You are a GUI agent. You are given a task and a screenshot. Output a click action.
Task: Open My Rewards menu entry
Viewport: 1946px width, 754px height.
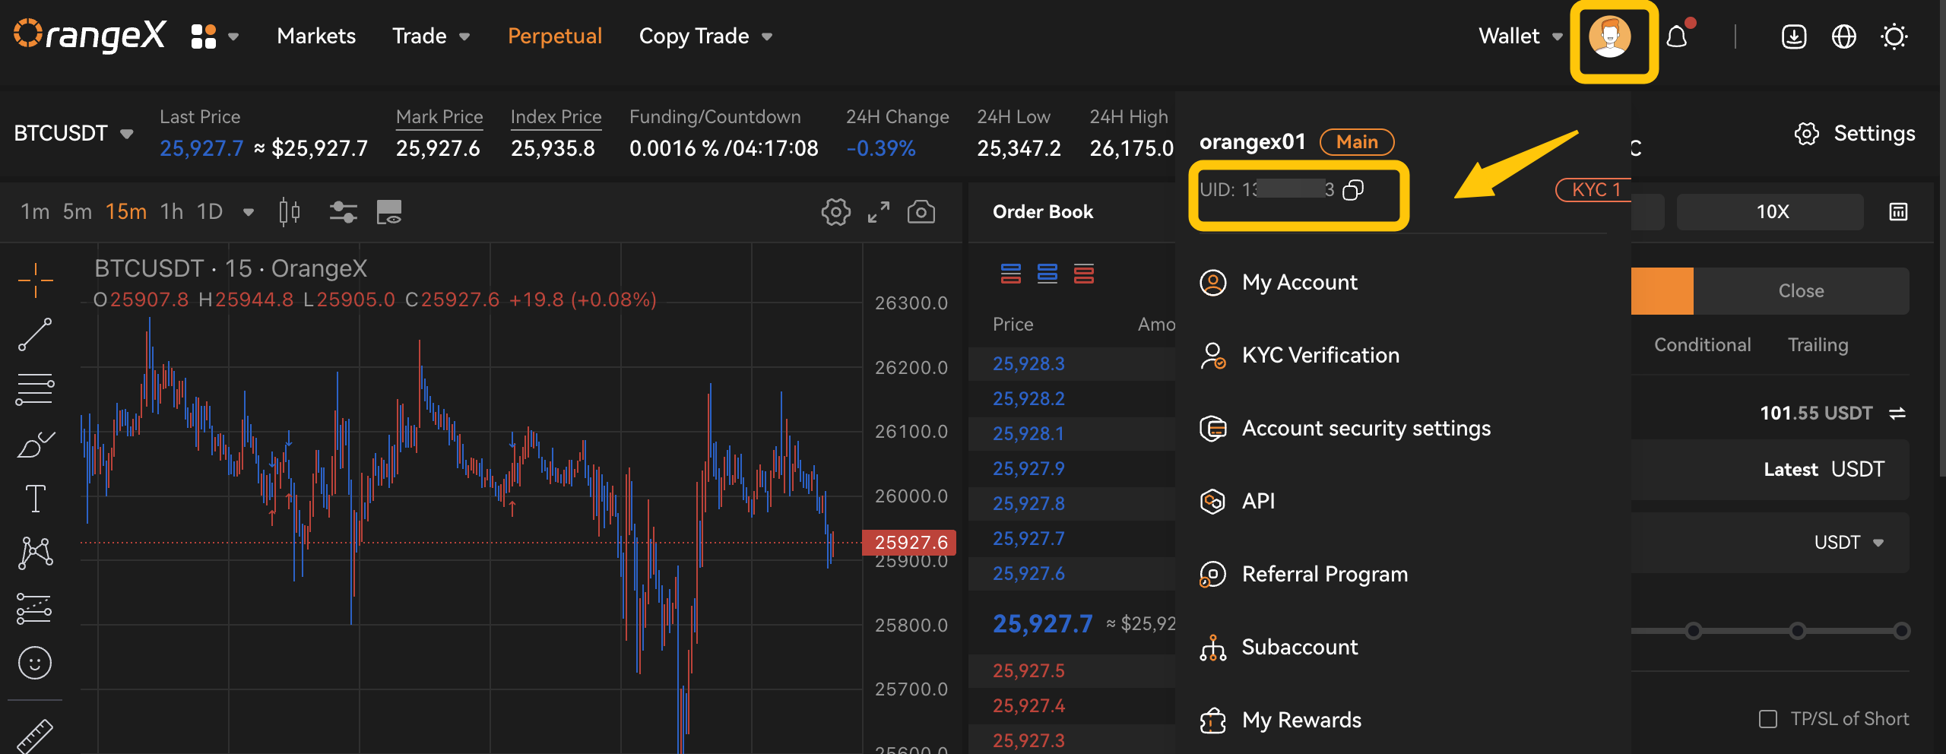(x=1301, y=721)
